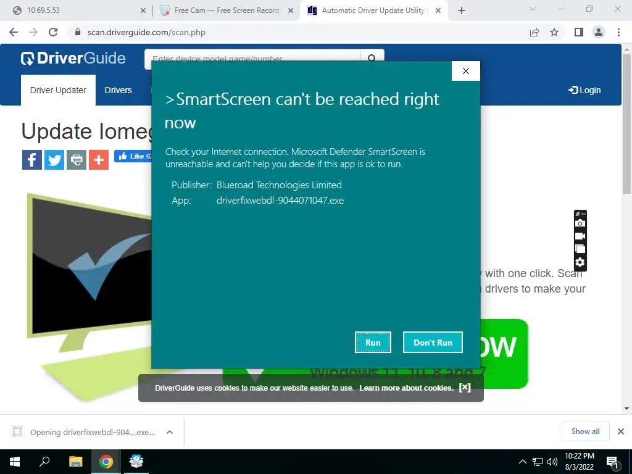Image resolution: width=632 pixels, height=474 pixels.
Task: Close the SmartScreen dialog with X
Action: pos(465,71)
